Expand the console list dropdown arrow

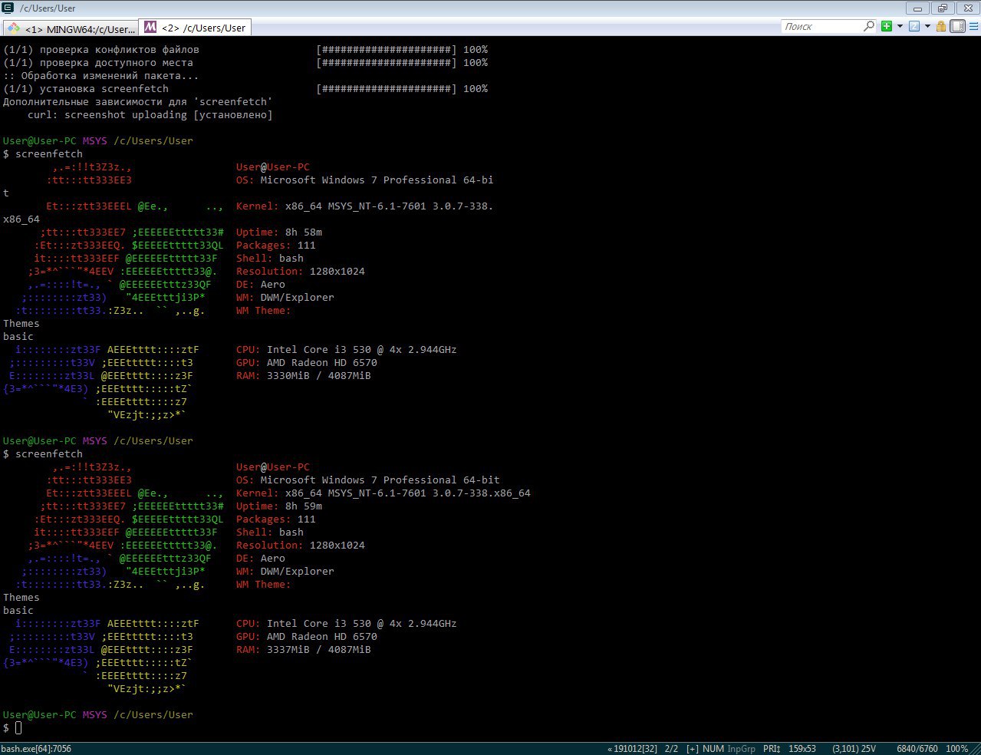[x=927, y=26]
